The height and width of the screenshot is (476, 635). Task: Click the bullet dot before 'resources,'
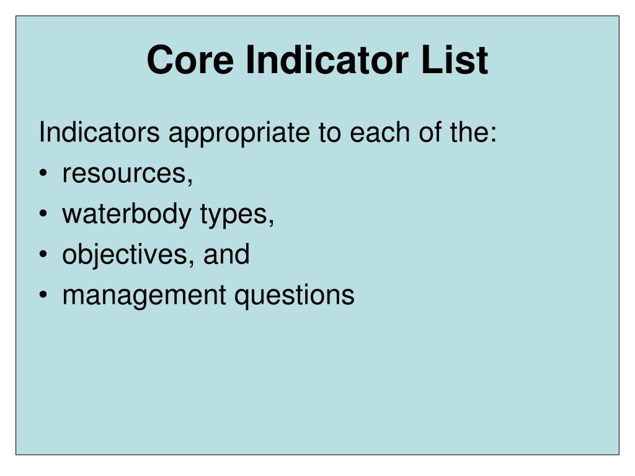click(x=43, y=173)
